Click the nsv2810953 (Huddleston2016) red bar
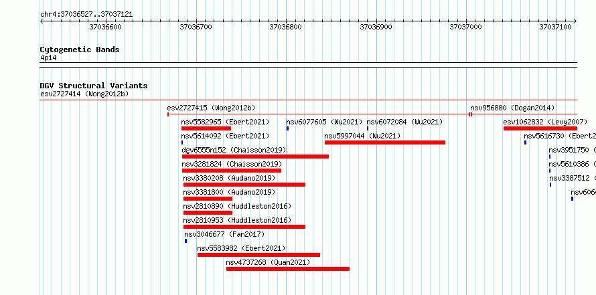The width and height of the screenshot is (596, 295). (x=244, y=227)
